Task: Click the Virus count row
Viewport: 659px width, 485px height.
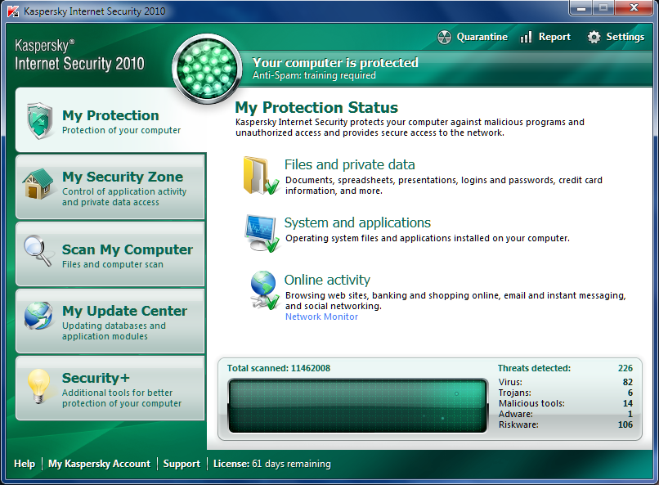Action: tap(565, 382)
